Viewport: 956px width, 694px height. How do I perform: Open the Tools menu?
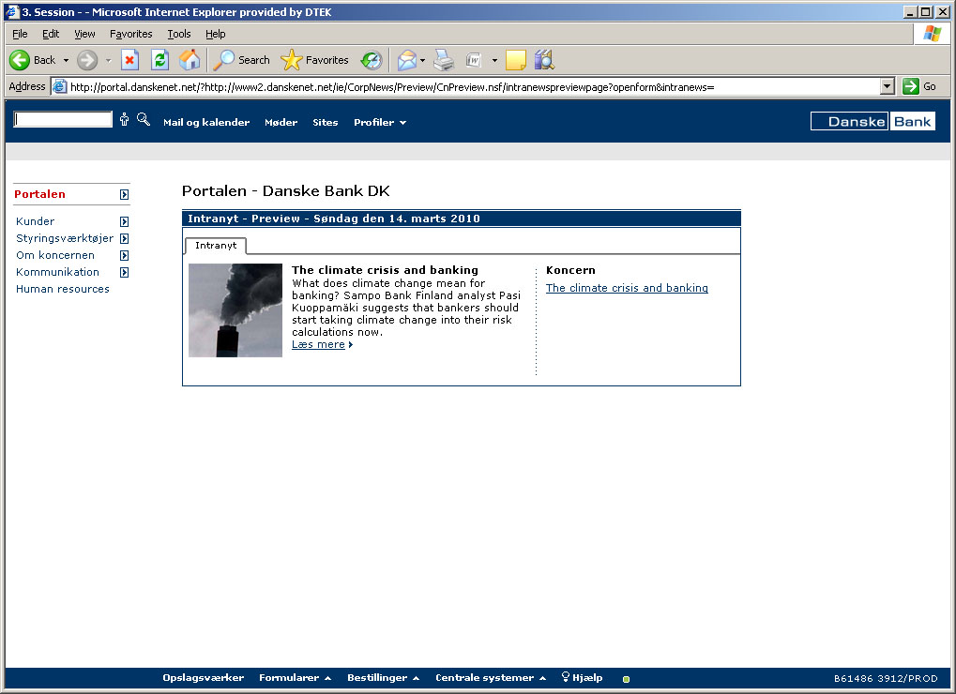click(178, 34)
